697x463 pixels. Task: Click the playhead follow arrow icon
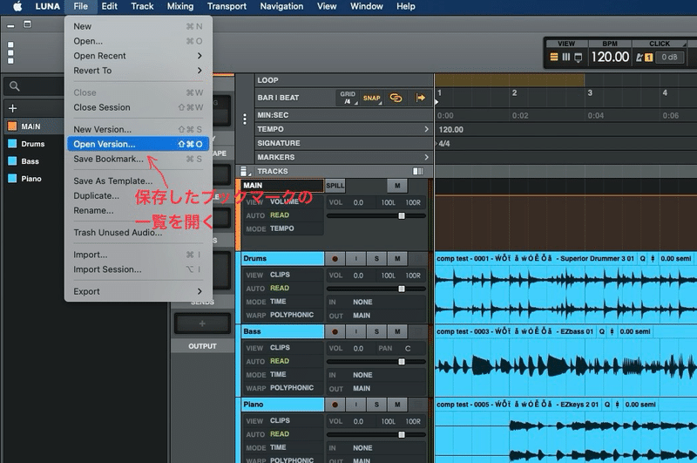[420, 98]
